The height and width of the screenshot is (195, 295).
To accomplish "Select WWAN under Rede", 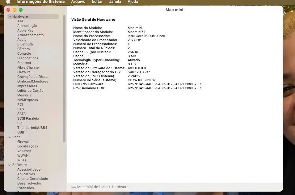I will [x=23, y=155].
